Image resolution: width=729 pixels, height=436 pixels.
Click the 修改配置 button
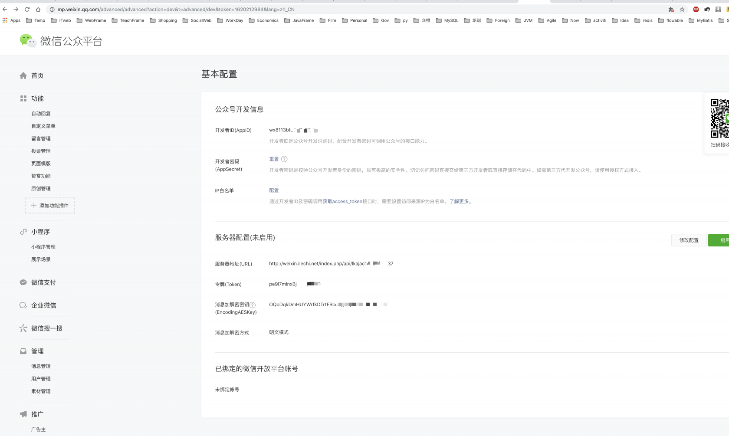689,240
